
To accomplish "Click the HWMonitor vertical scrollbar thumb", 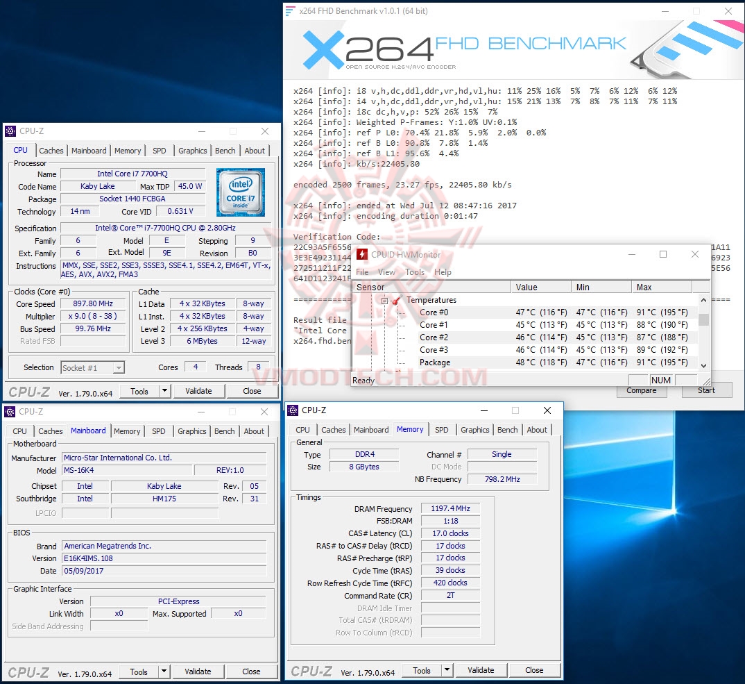I will coord(703,319).
